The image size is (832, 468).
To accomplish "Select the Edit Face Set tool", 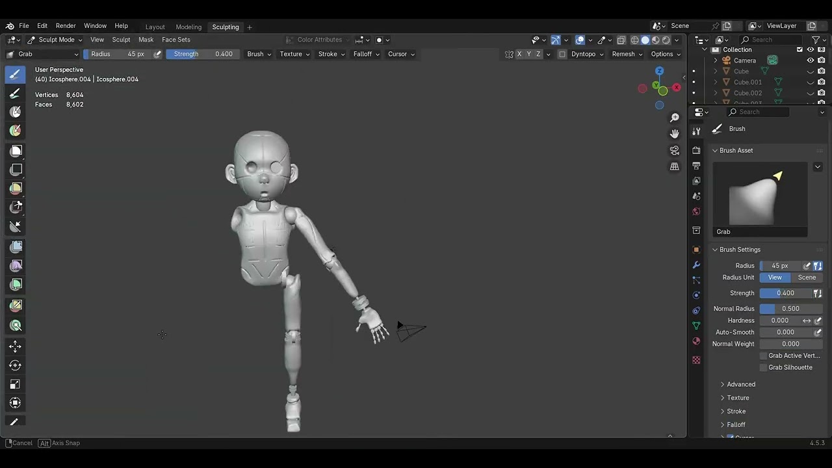I will coord(16,305).
